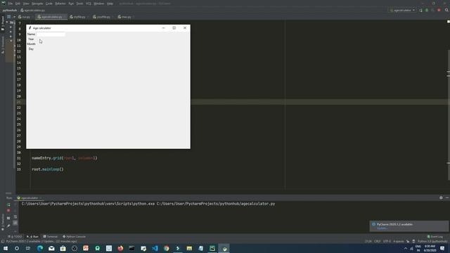Open the Tools menu

[x=79, y=4]
